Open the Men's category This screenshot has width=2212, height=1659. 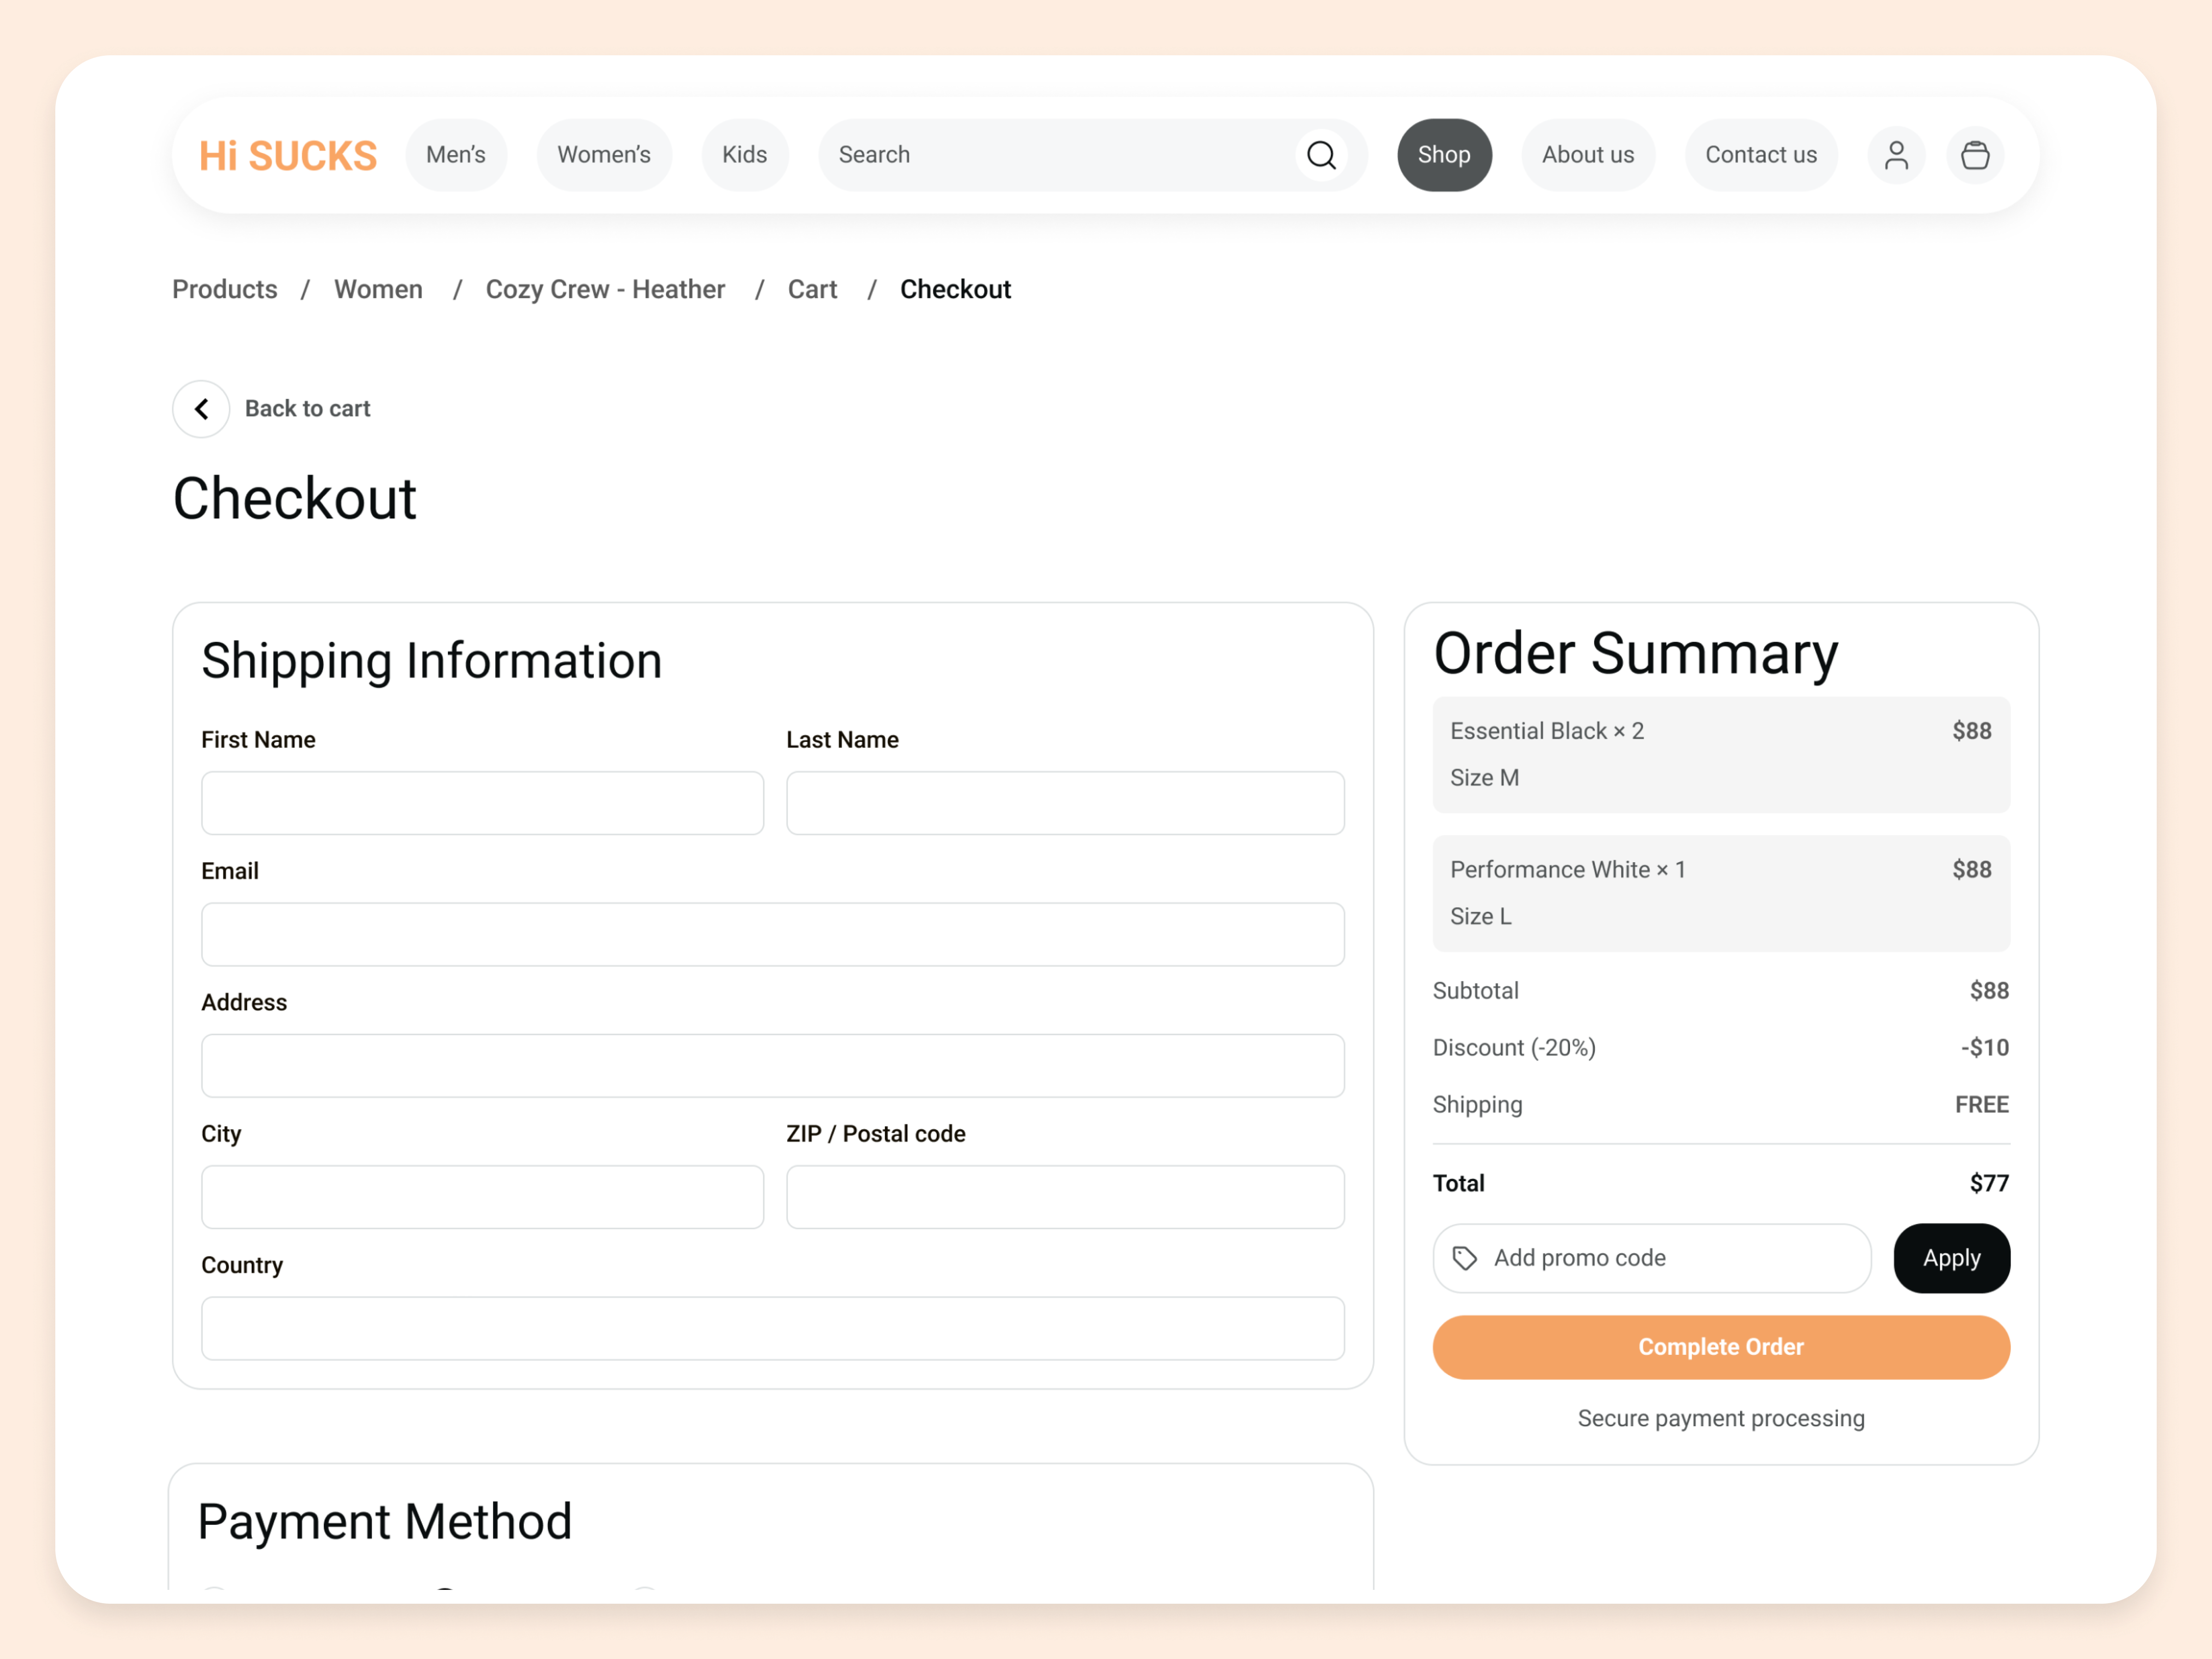(456, 155)
